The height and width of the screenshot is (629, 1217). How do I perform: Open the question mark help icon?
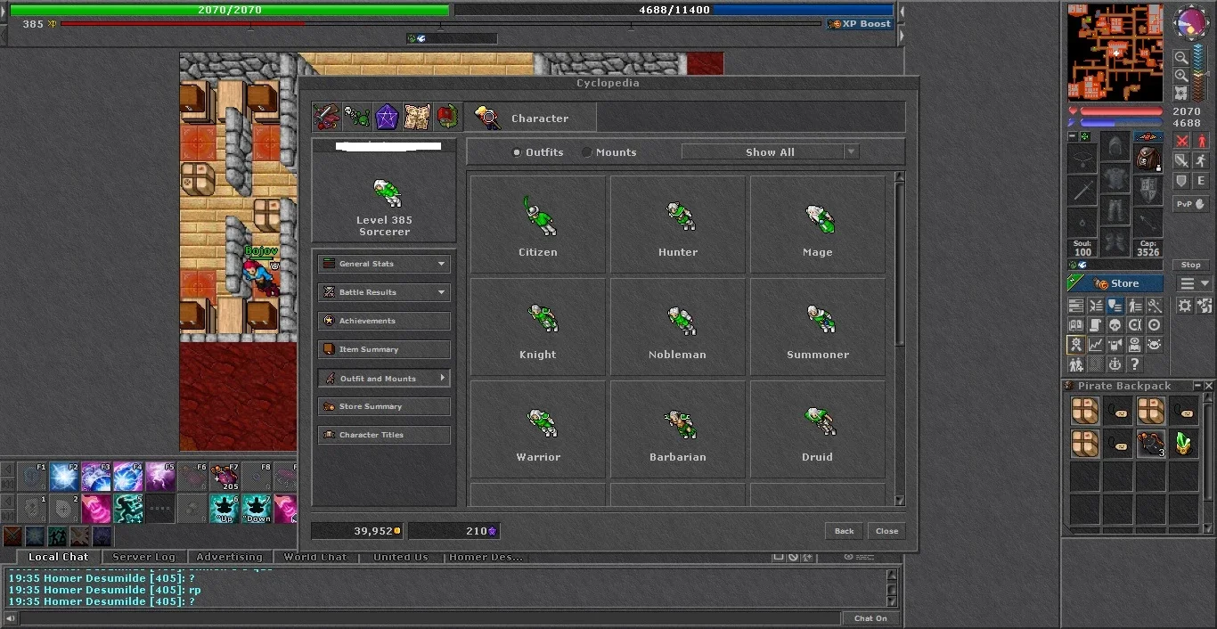coord(1134,364)
